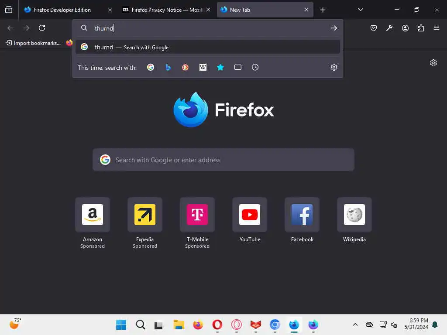
Task: Expand the list all tabs dropdown
Action: pyautogui.click(x=360, y=10)
